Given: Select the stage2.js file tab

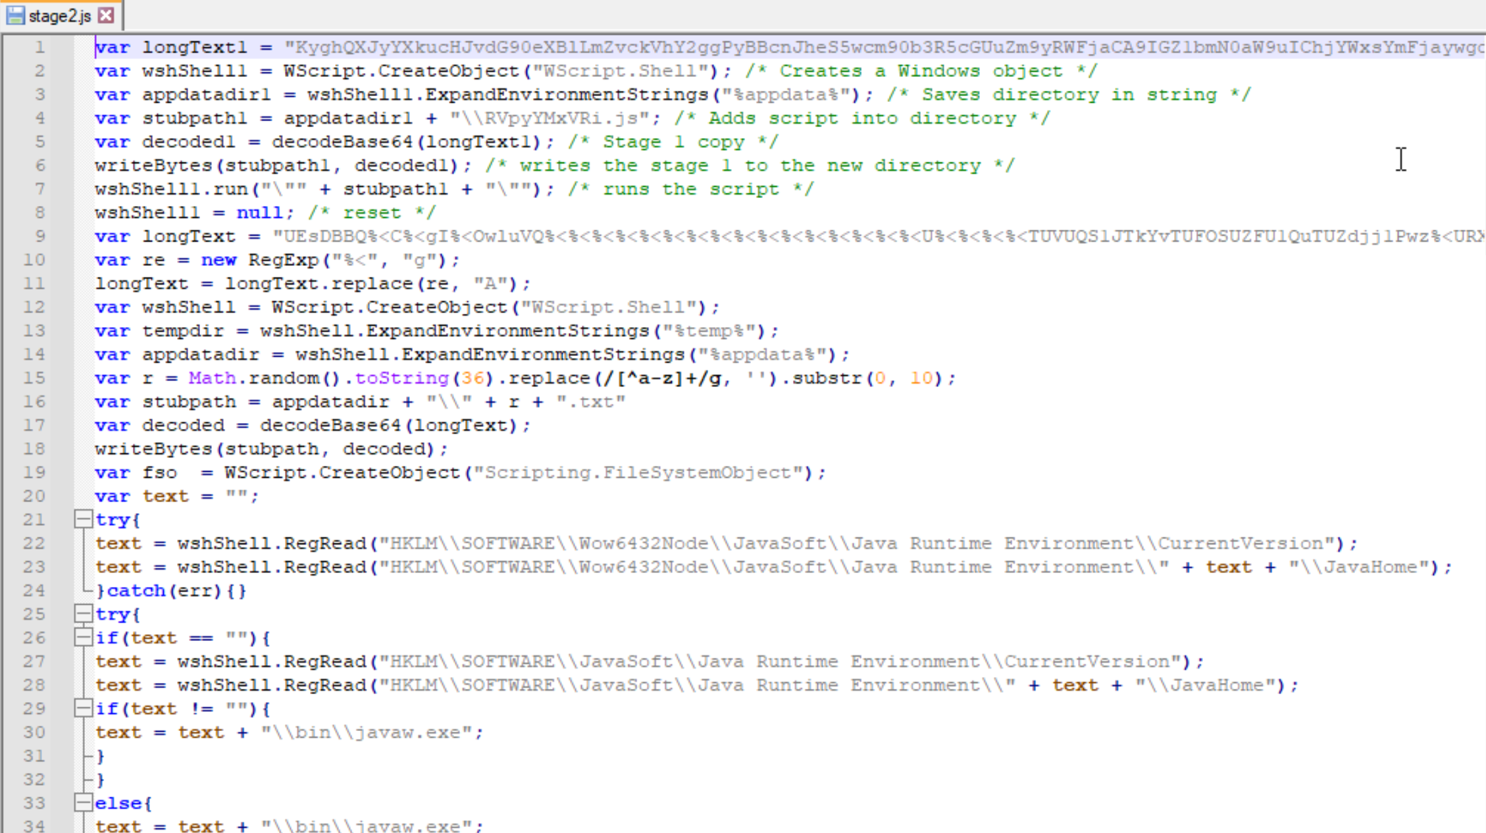Looking at the screenshot, I should coord(59,16).
